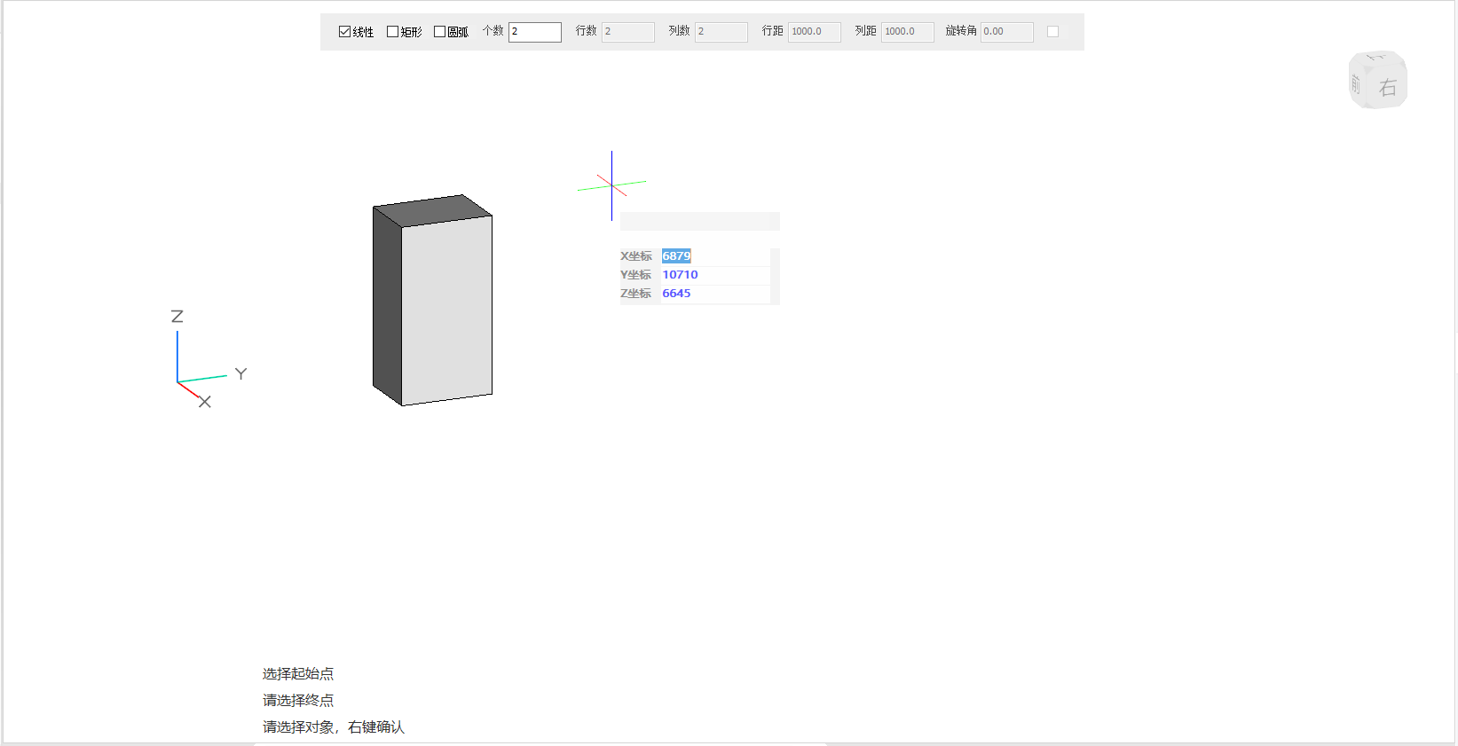Click the 列距 column spacing field

pyautogui.click(x=908, y=32)
